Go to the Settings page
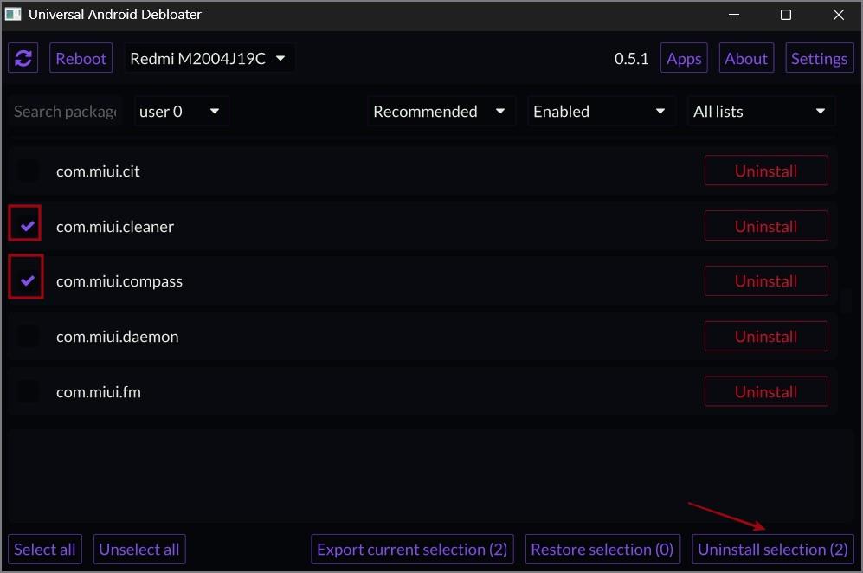The image size is (863, 573). (819, 58)
